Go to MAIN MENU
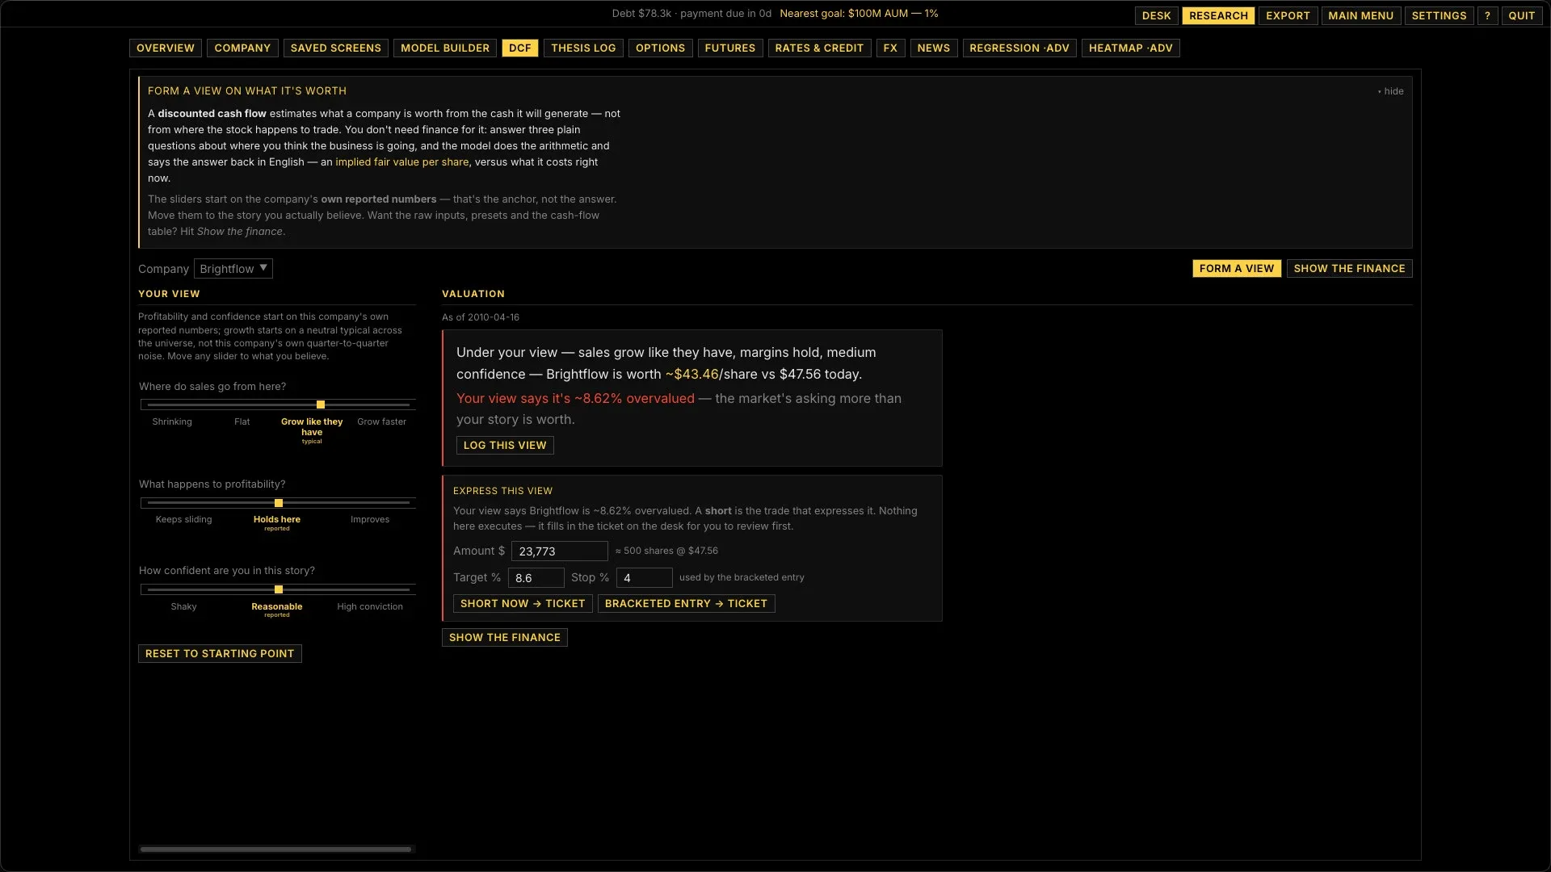This screenshot has width=1551, height=872. pos(1360,15)
